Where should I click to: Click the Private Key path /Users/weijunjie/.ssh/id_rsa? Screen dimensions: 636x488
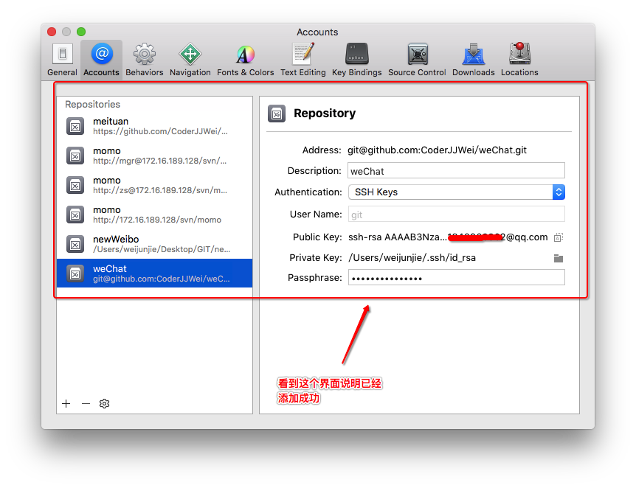click(x=412, y=258)
